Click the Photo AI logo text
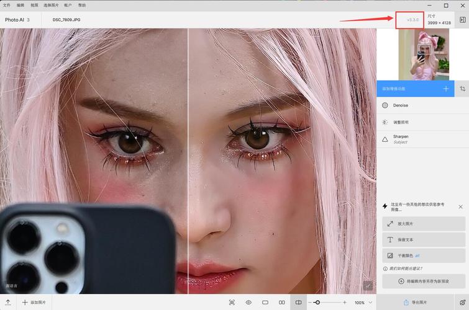 (x=14, y=20)
